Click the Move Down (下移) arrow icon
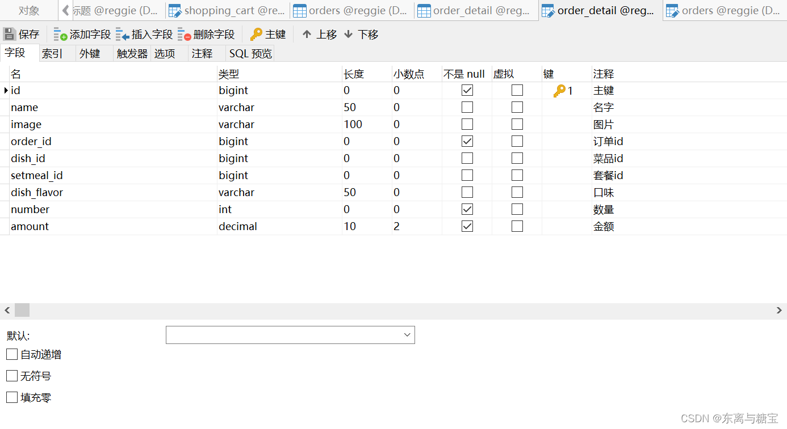787x429 pixels. click(349, 35)
